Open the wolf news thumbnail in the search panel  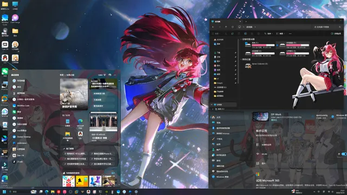click(x=74, y=94)
